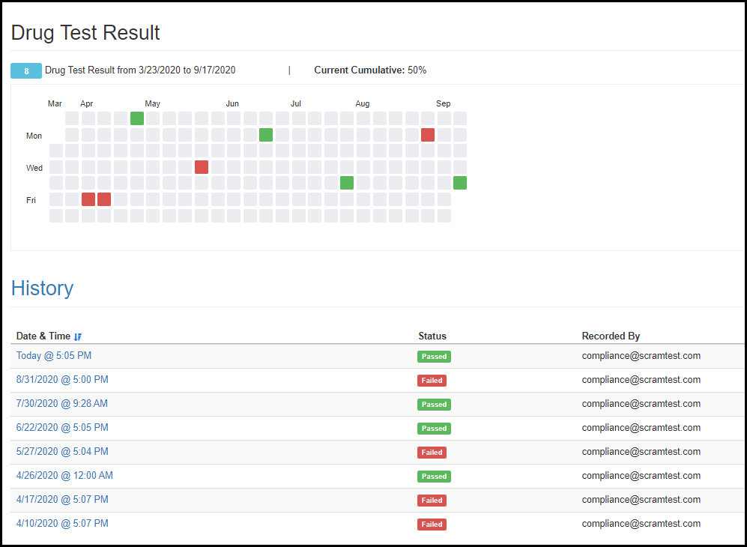
Task: View the 6/22/2020 @ 5:05 PM result
Action: (62, 428)
